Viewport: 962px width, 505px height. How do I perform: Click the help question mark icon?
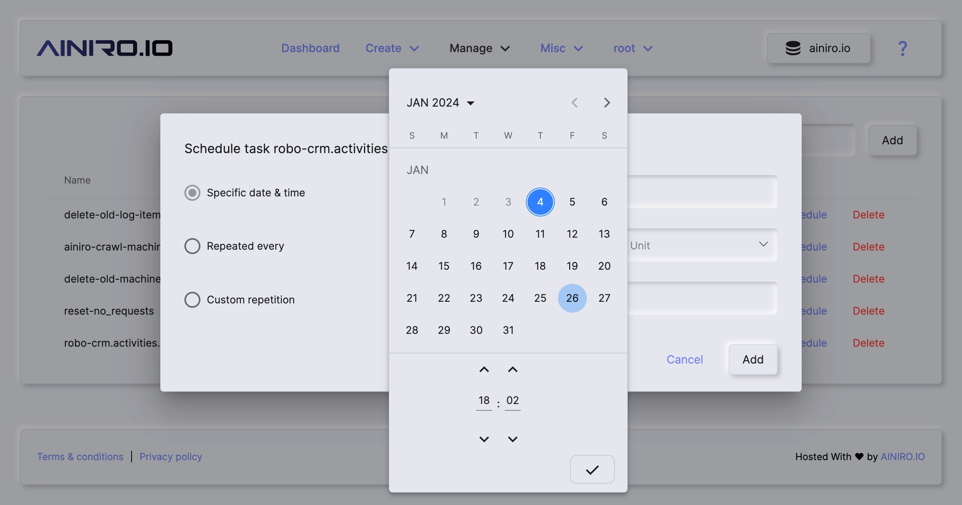pyautogui.click(x=902, y=48)
